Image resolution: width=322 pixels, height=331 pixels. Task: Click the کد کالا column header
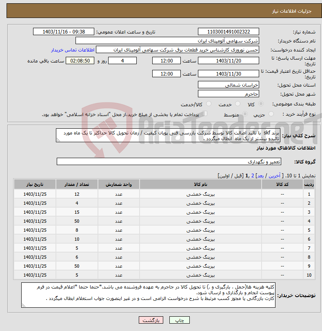pos(282,184)
